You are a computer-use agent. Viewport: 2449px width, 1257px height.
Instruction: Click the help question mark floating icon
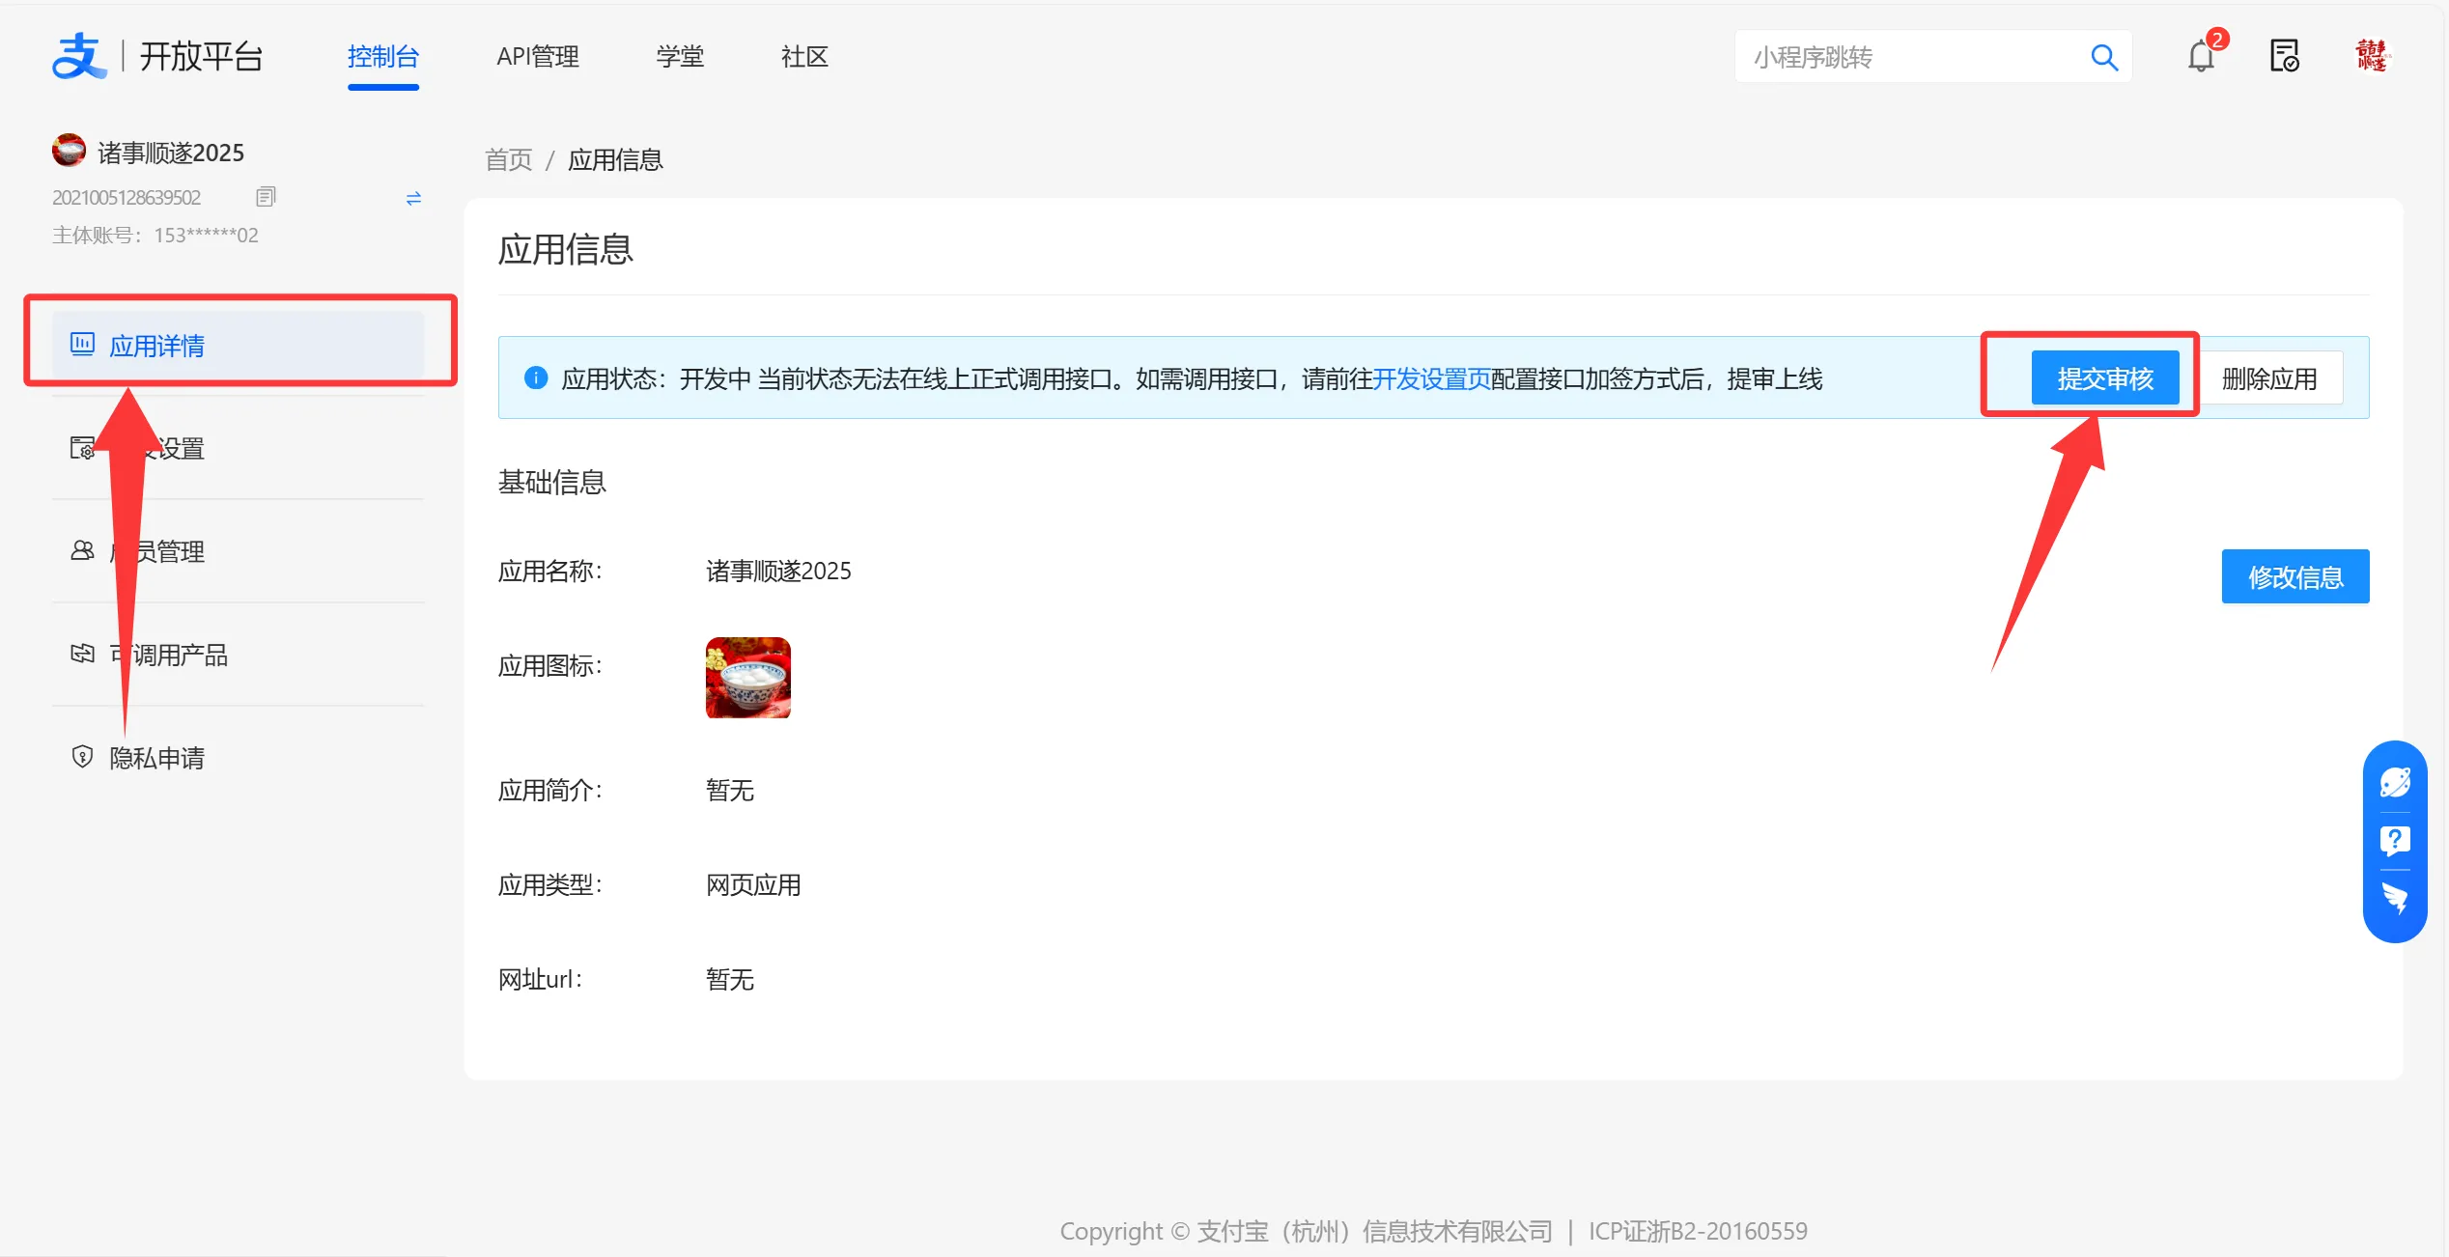point(2394,841)
